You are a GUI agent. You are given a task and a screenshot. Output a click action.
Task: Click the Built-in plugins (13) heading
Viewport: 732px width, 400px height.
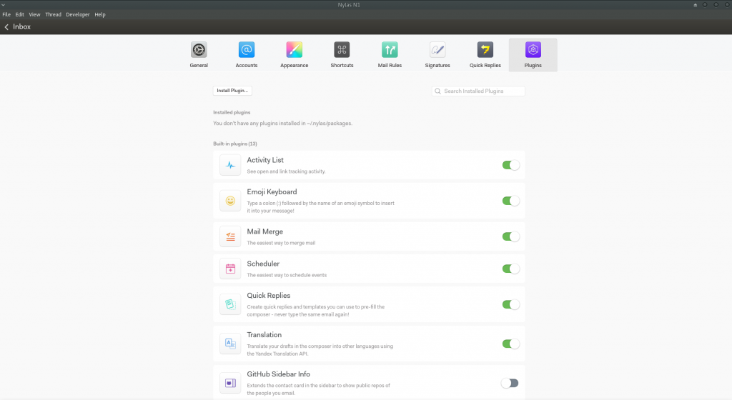(x=235, y=144)
